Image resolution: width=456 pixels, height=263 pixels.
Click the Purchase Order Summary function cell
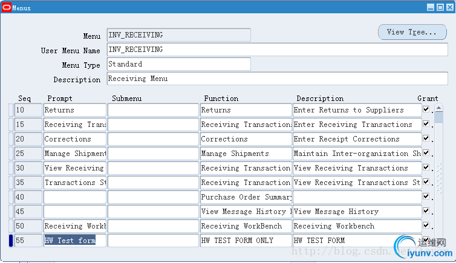click(246, 197)
